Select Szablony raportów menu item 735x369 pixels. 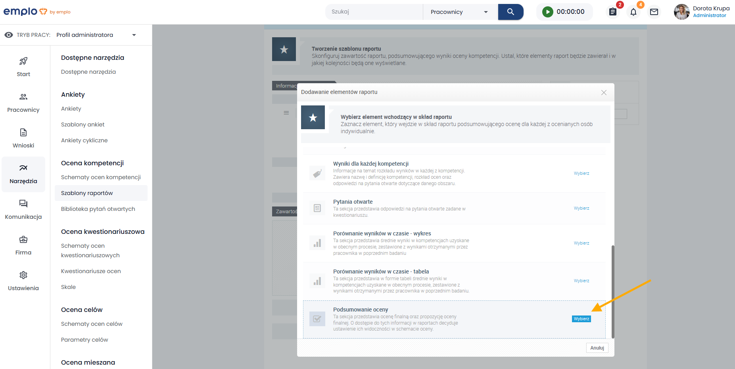(x=87, y=193)
